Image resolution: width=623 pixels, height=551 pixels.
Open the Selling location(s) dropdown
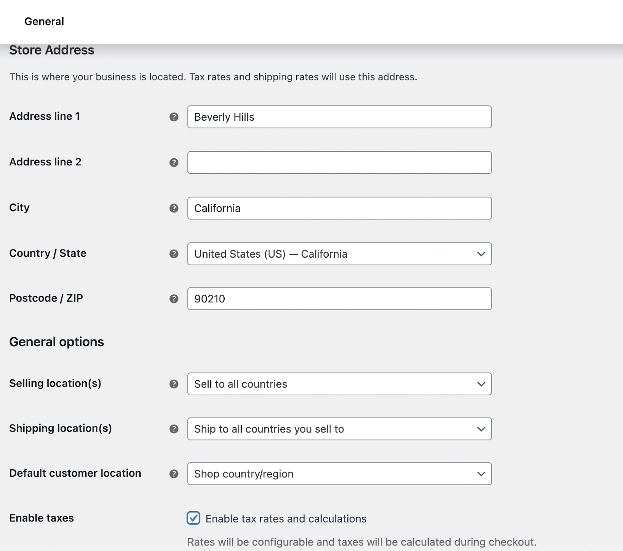(x=482, y=384)
